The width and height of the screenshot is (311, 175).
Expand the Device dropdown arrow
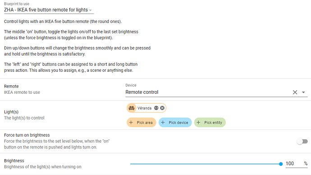pos(303,92)
